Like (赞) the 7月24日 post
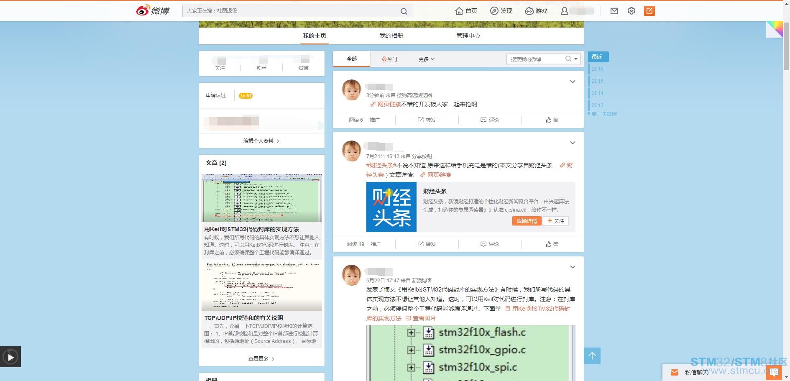 pyautogui.click(x=552, y=244)
